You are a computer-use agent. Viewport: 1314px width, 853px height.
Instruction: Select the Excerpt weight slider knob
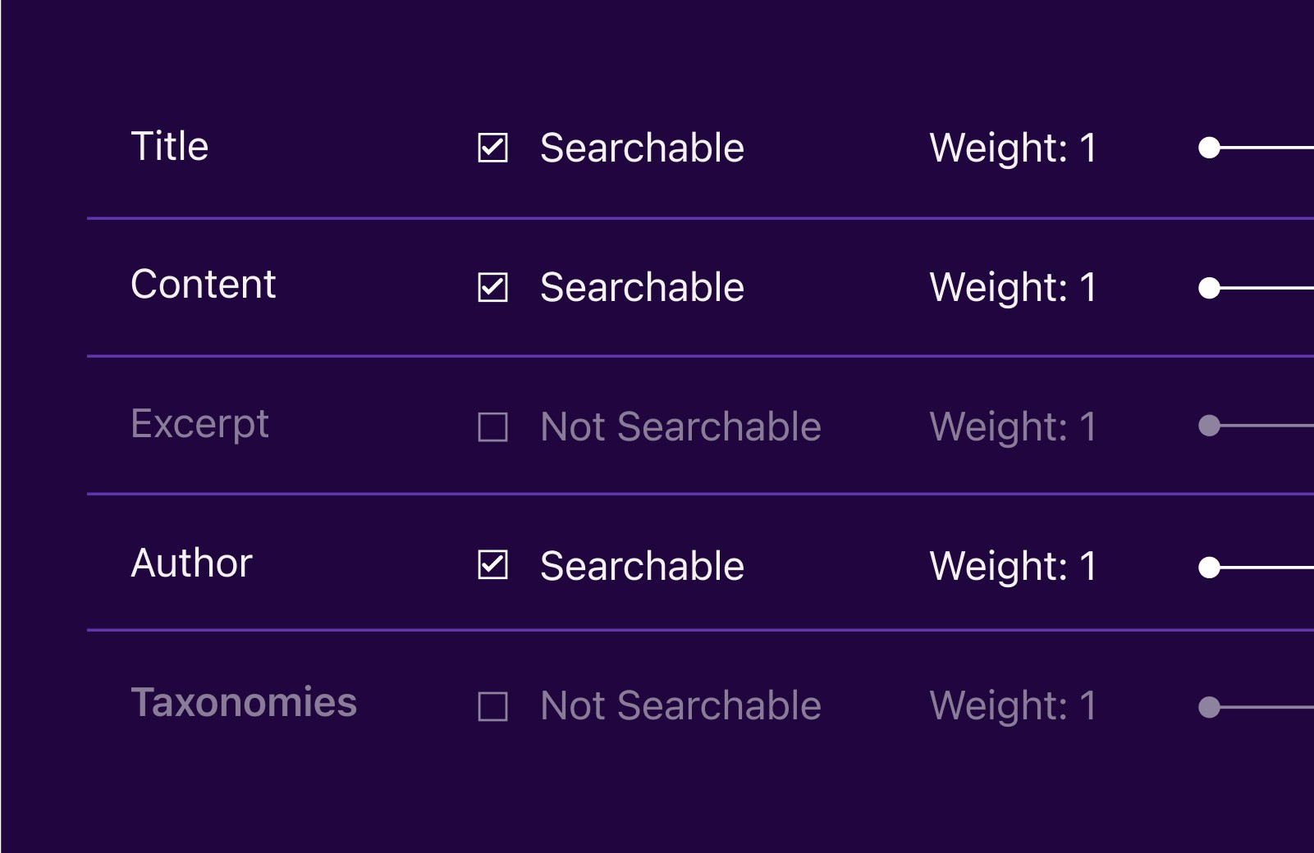click(x=1208, y=425)
